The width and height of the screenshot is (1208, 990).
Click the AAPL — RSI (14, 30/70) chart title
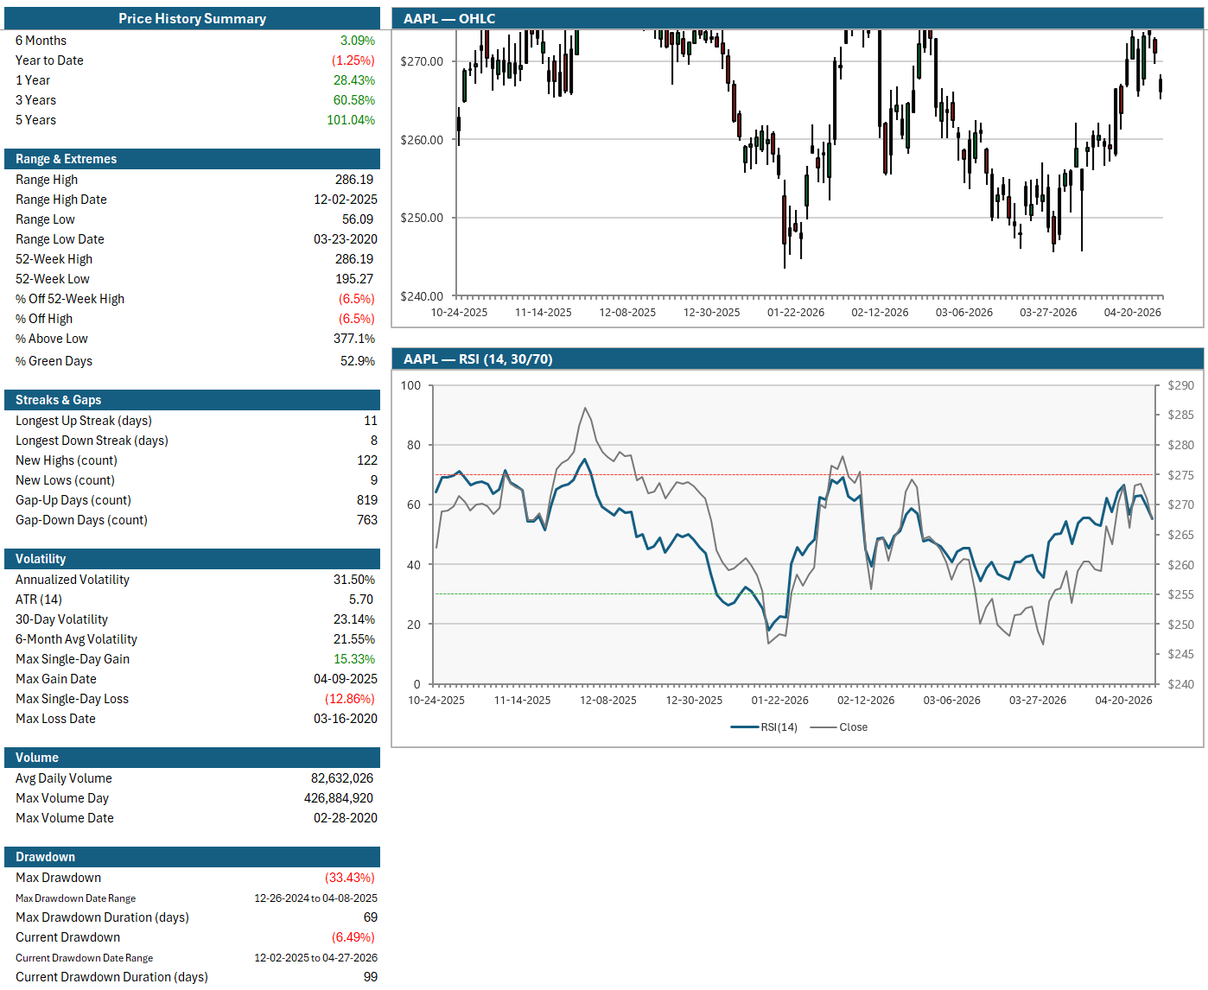478,359
